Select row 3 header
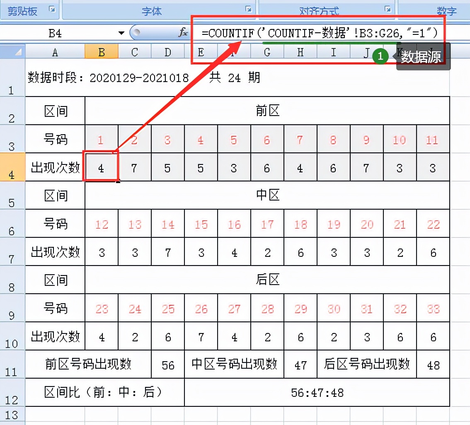 pos(12,139)
